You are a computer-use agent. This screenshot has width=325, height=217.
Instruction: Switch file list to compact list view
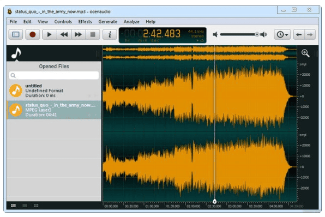coord(25,206)
